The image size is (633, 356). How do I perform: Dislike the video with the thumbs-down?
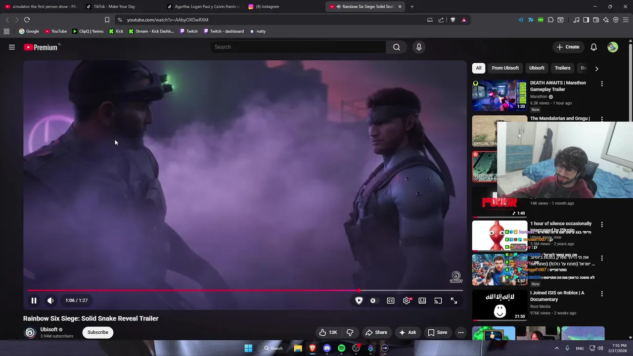(350, 332)
